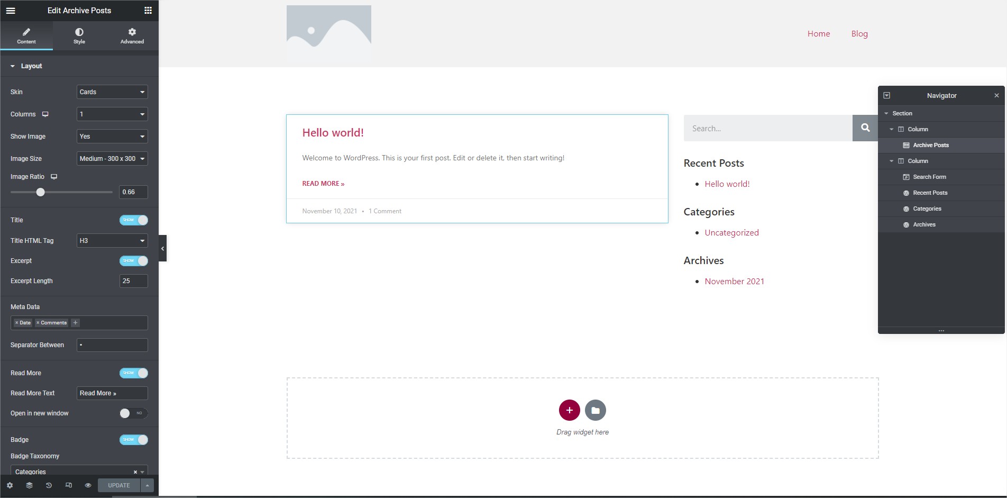Image resolution: width=1007 pixels, height=498 pixels.
Task: Open Responsive Mode icon in footer
Action: point(68,485)
